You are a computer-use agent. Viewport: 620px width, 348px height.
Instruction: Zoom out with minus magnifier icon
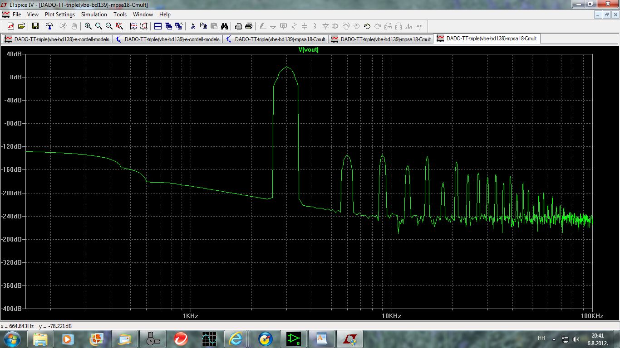pyautogui.click(x=109, y=26)
